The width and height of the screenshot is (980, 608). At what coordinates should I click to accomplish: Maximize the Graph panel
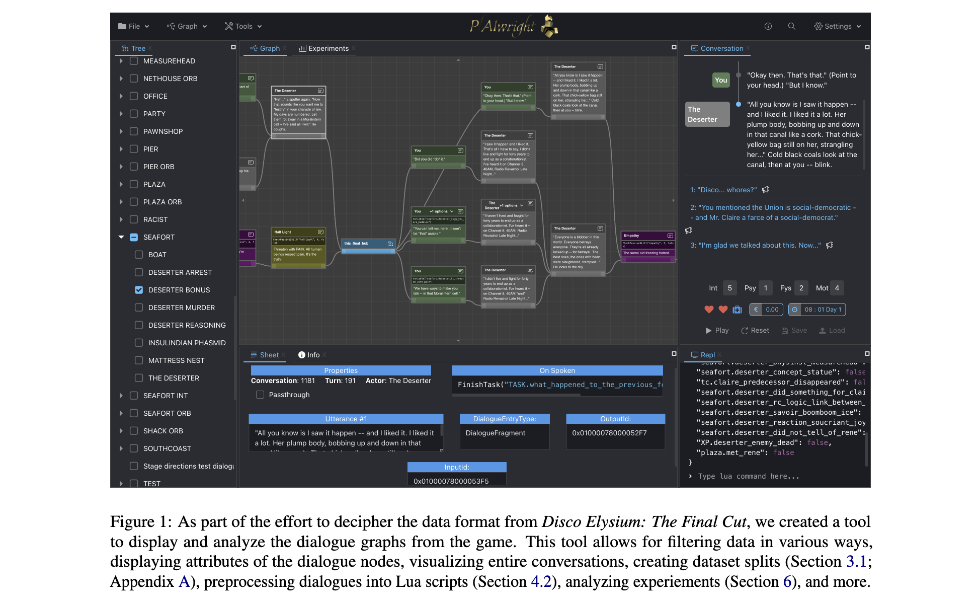[x=674, y=47]
